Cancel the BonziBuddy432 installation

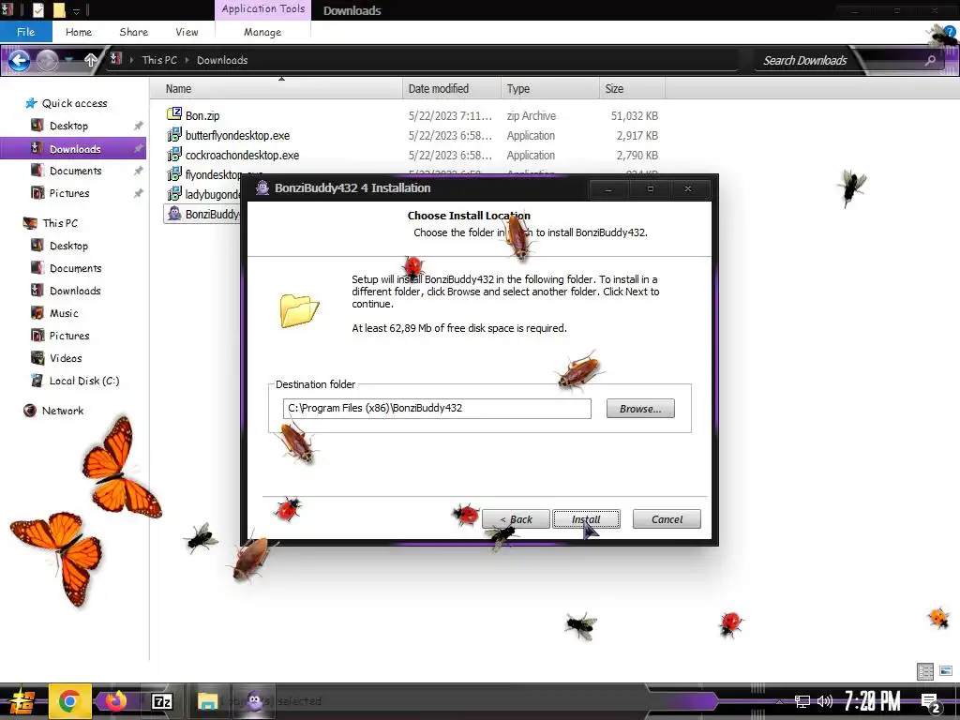pyautogui.click(x=667, y=519)
